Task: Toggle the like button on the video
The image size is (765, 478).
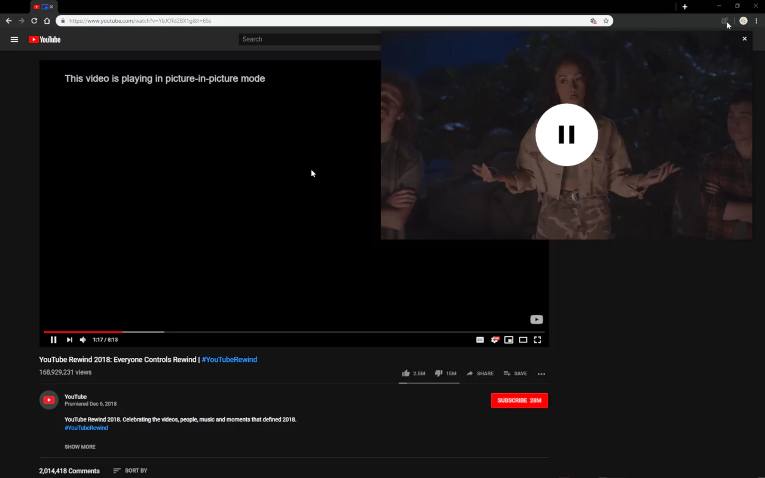Action: click(406, 373)
